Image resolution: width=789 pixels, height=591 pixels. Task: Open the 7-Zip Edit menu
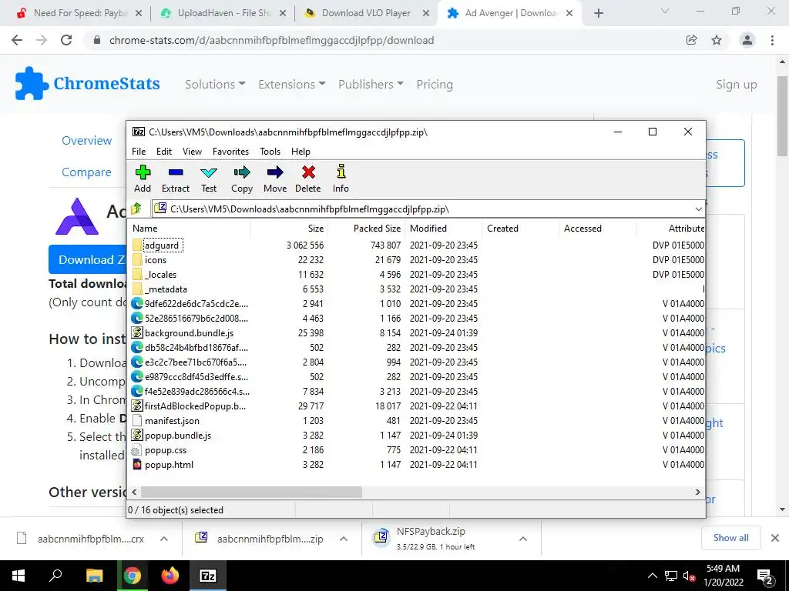tap(164, 152)
